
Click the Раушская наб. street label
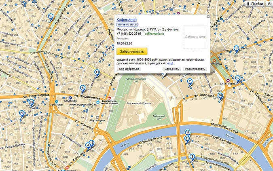click(x=221, y=139)
